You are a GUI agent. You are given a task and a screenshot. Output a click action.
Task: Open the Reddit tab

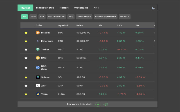(x=64, y=8)
